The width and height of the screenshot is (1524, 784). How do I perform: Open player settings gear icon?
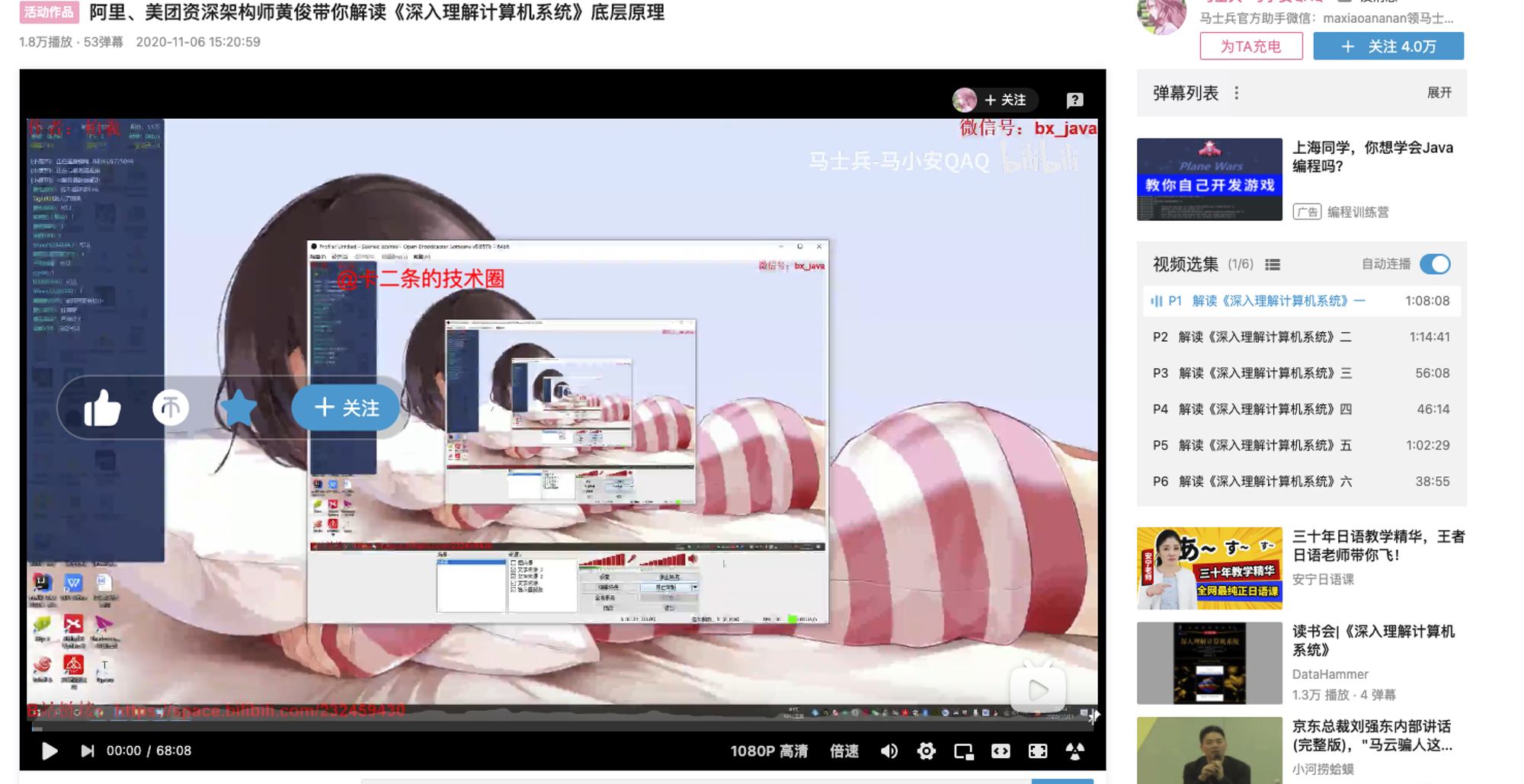point(926,751)
